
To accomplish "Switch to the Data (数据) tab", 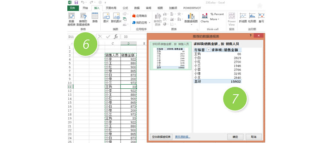I will [137, 8].
